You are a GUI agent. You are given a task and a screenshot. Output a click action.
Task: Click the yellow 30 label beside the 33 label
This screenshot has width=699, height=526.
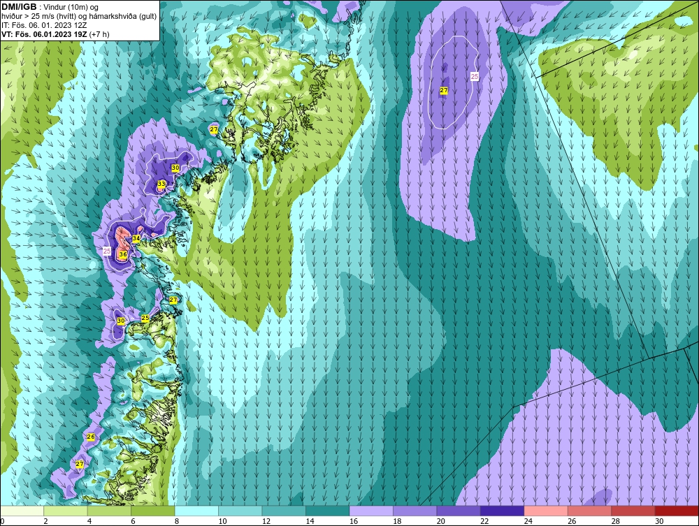click(175, 168)
